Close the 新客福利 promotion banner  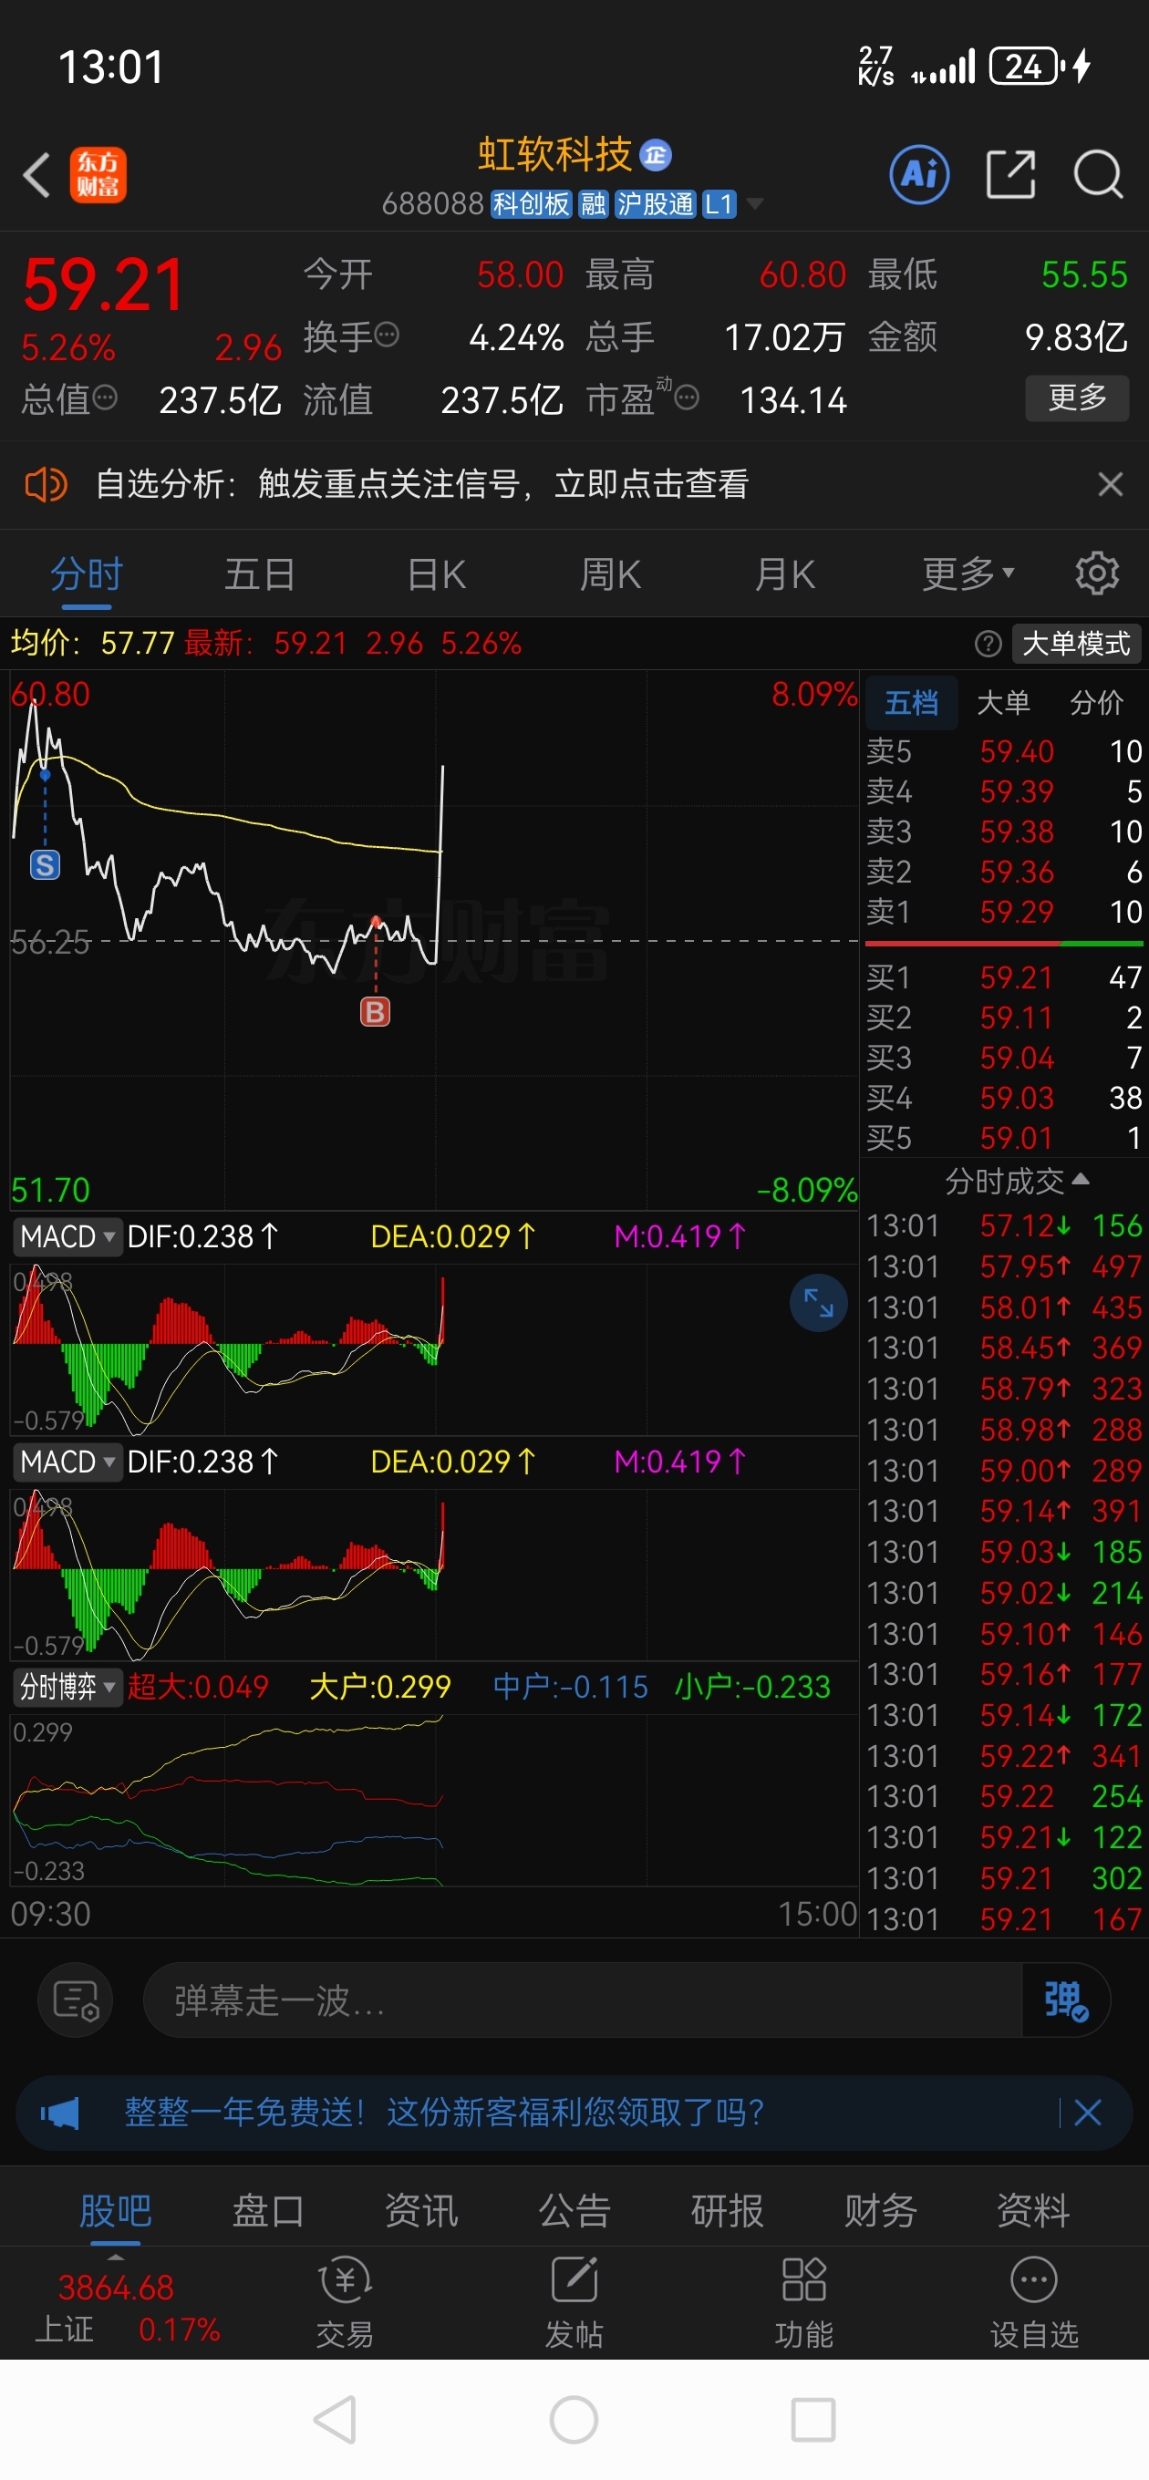point(1087,2113)
